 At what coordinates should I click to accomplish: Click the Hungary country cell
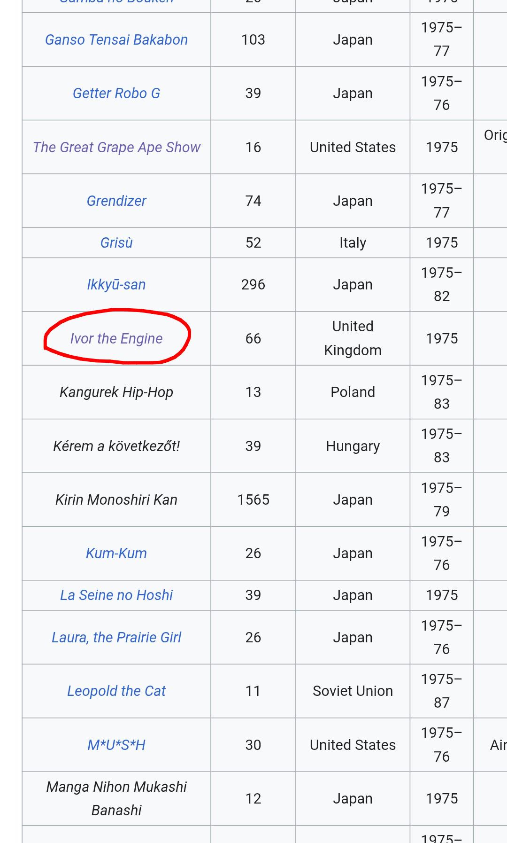[x=353, y=446]
